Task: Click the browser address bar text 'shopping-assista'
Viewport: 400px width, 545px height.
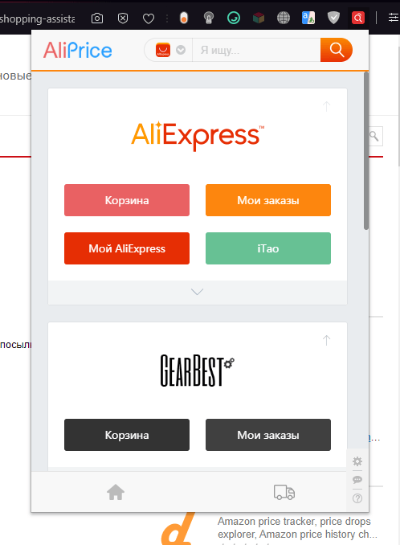Action: pyautogui.click(x=37, y=18)
